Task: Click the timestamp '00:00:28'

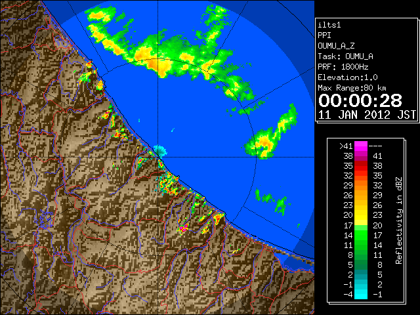Action: (360, 100)
